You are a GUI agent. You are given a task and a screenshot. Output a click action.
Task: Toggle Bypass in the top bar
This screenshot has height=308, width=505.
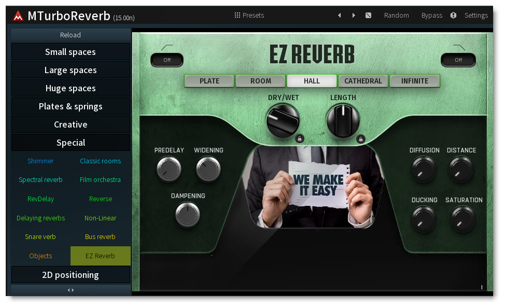tap(431, 15)
